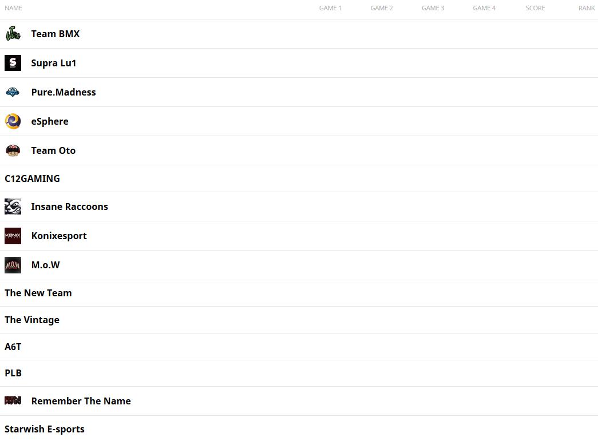Viewport: 598px width, 441px height.
Task: Click the Insane Raccoons logo icon
Action: (13, 206)
